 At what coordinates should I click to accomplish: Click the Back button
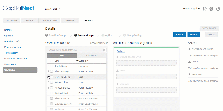tap(180, 34)
